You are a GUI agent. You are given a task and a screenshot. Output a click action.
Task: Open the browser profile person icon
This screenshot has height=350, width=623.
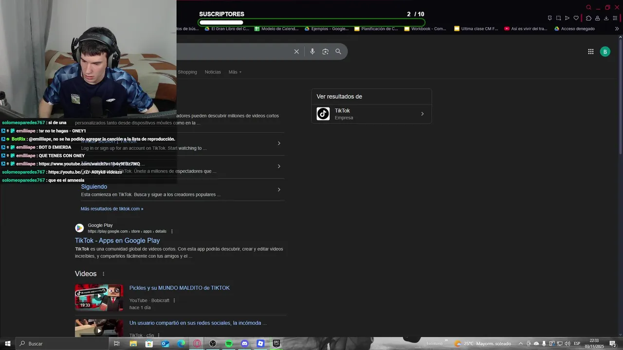click(597, 18)
